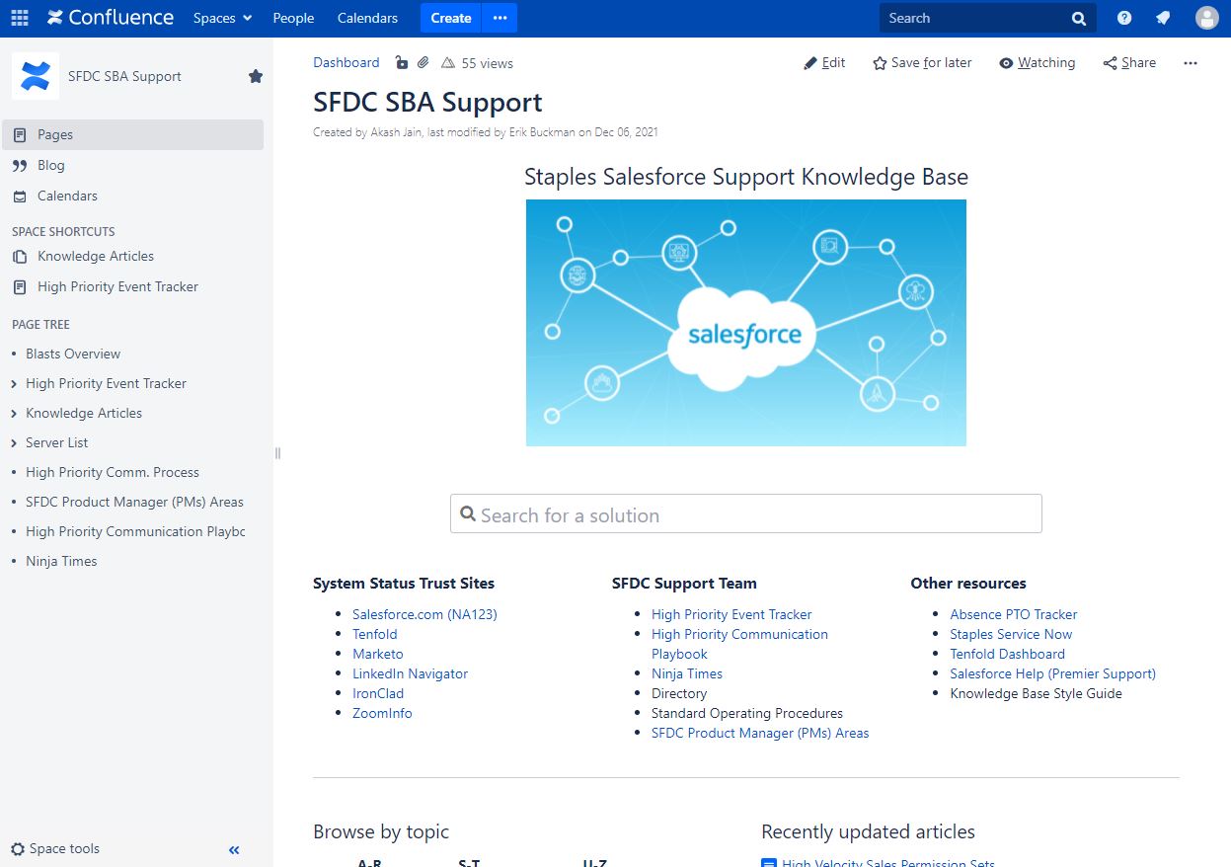Open page restrictions unlocked padlock icon
Image resolution: width=1231 pixels, height=867 pixels.
(x=402, y=63)
